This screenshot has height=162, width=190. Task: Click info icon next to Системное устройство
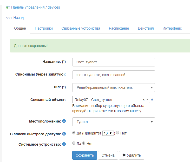[x=64, y=144]
